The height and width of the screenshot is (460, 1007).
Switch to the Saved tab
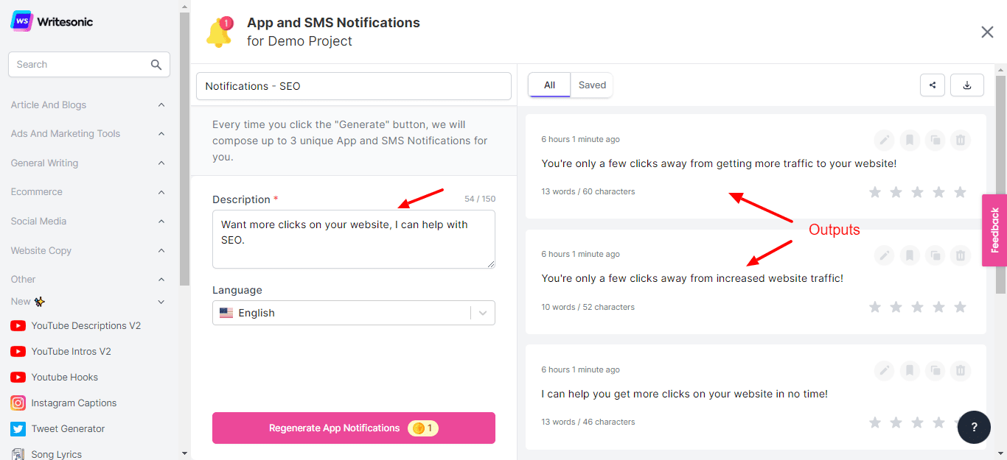pos(592,85)
